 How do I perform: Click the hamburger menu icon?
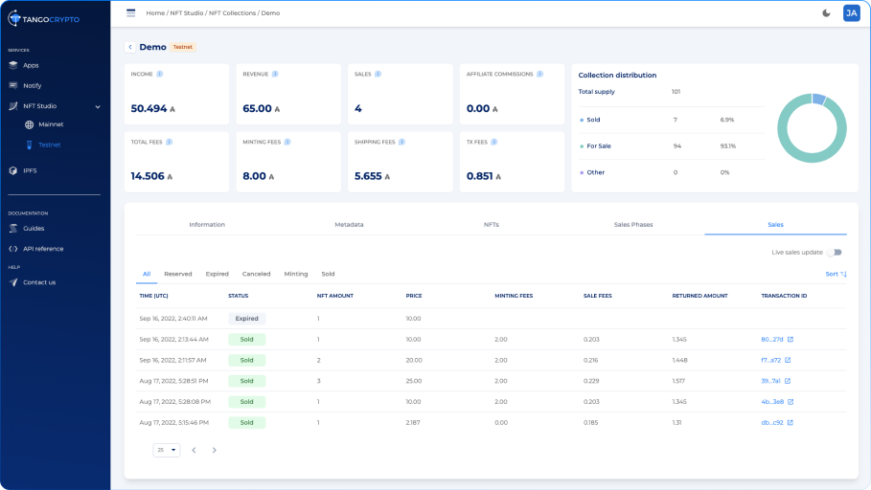(x=131, y=12)
